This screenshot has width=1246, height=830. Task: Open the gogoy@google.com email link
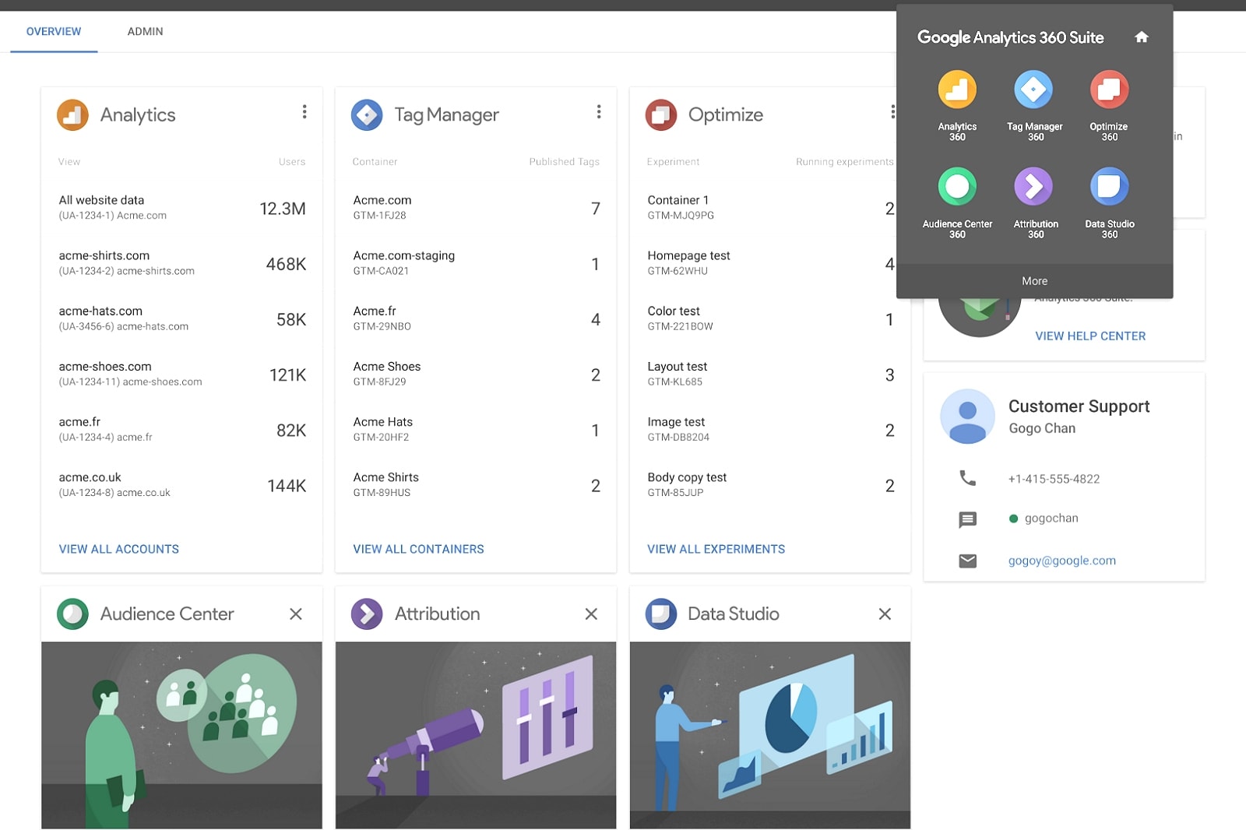pos(1061,561)
